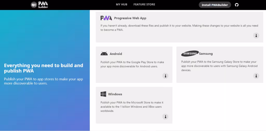Select the Progressive Web App heading

coord(130,18)
